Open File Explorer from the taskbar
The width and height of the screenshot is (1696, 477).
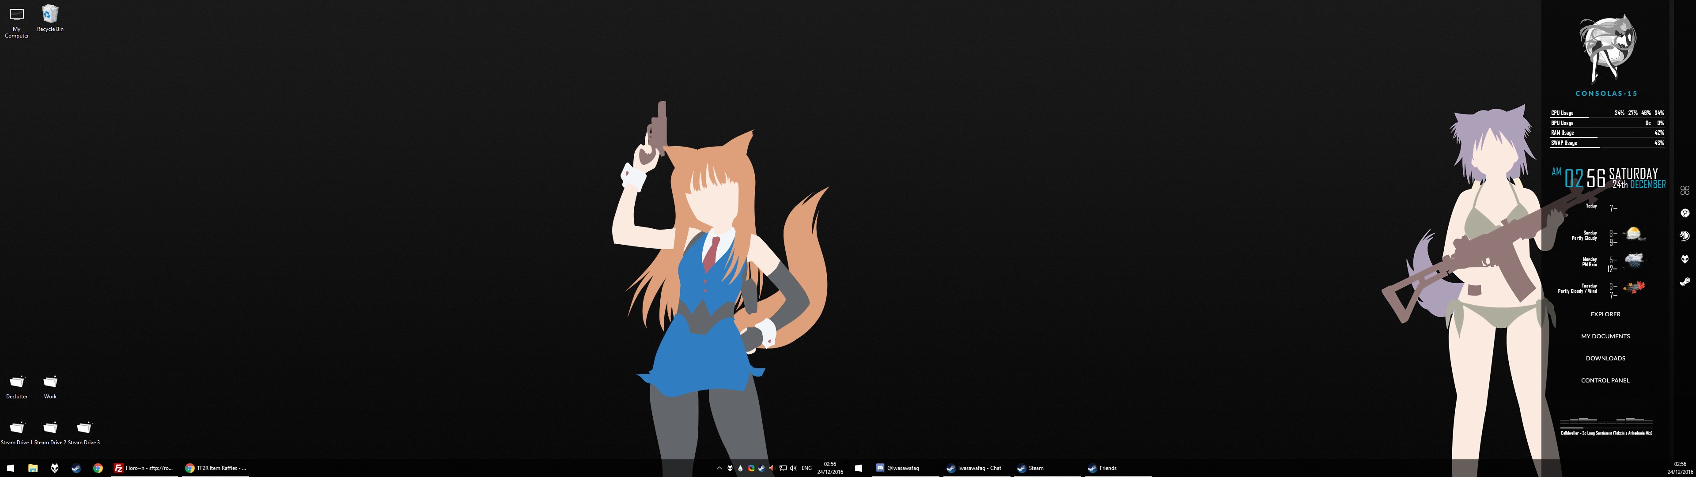[32, 469]
